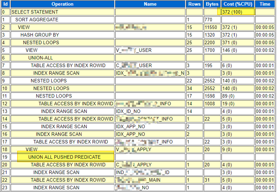
Task: Select the UNION-ALL operation in row 6
Action: [x=41, y=58]
